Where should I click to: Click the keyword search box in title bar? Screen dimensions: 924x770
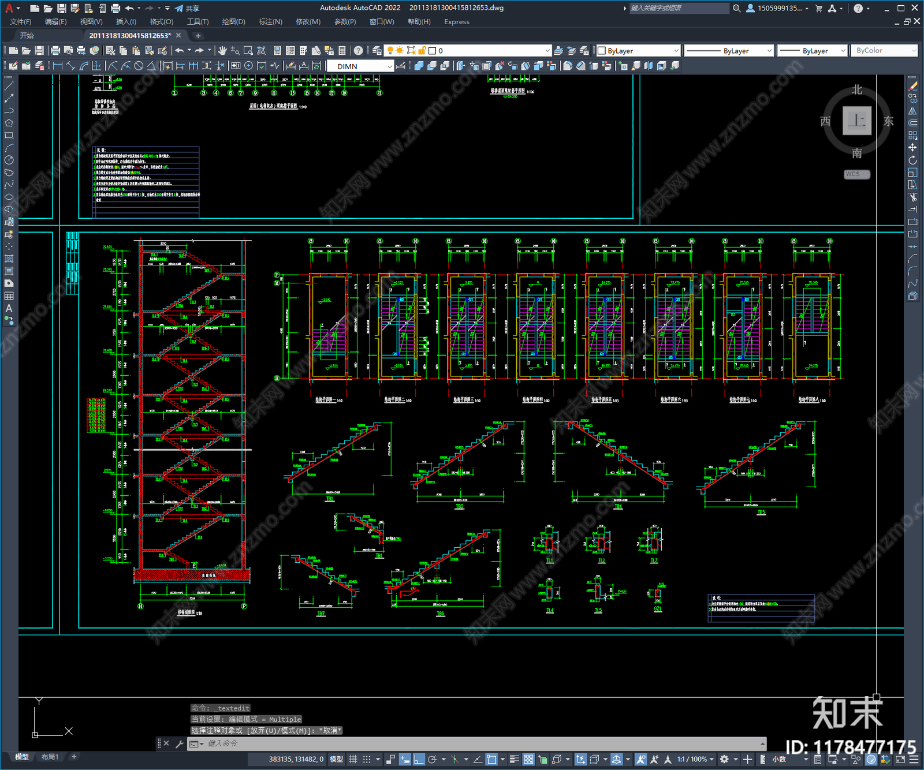coord(679,8)
